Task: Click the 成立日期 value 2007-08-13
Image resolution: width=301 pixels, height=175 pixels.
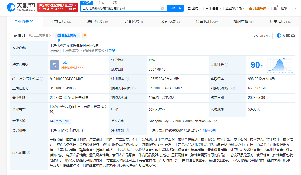Action: (x=157, y=69)
